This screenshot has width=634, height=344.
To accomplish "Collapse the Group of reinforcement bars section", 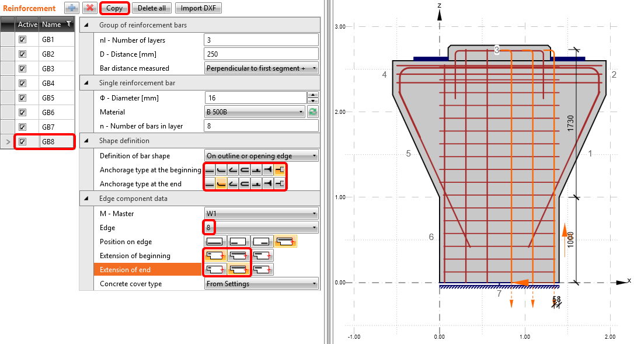I will point(86,25).
